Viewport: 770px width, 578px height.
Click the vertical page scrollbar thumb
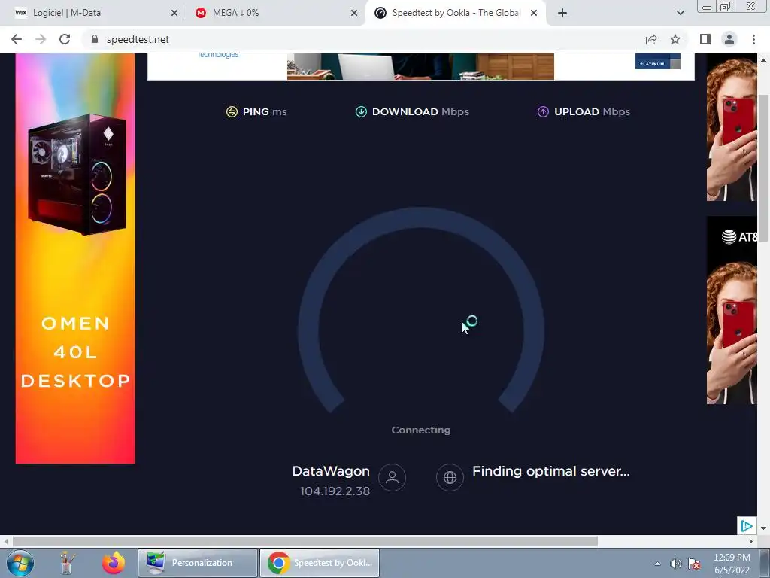[763, 167]
